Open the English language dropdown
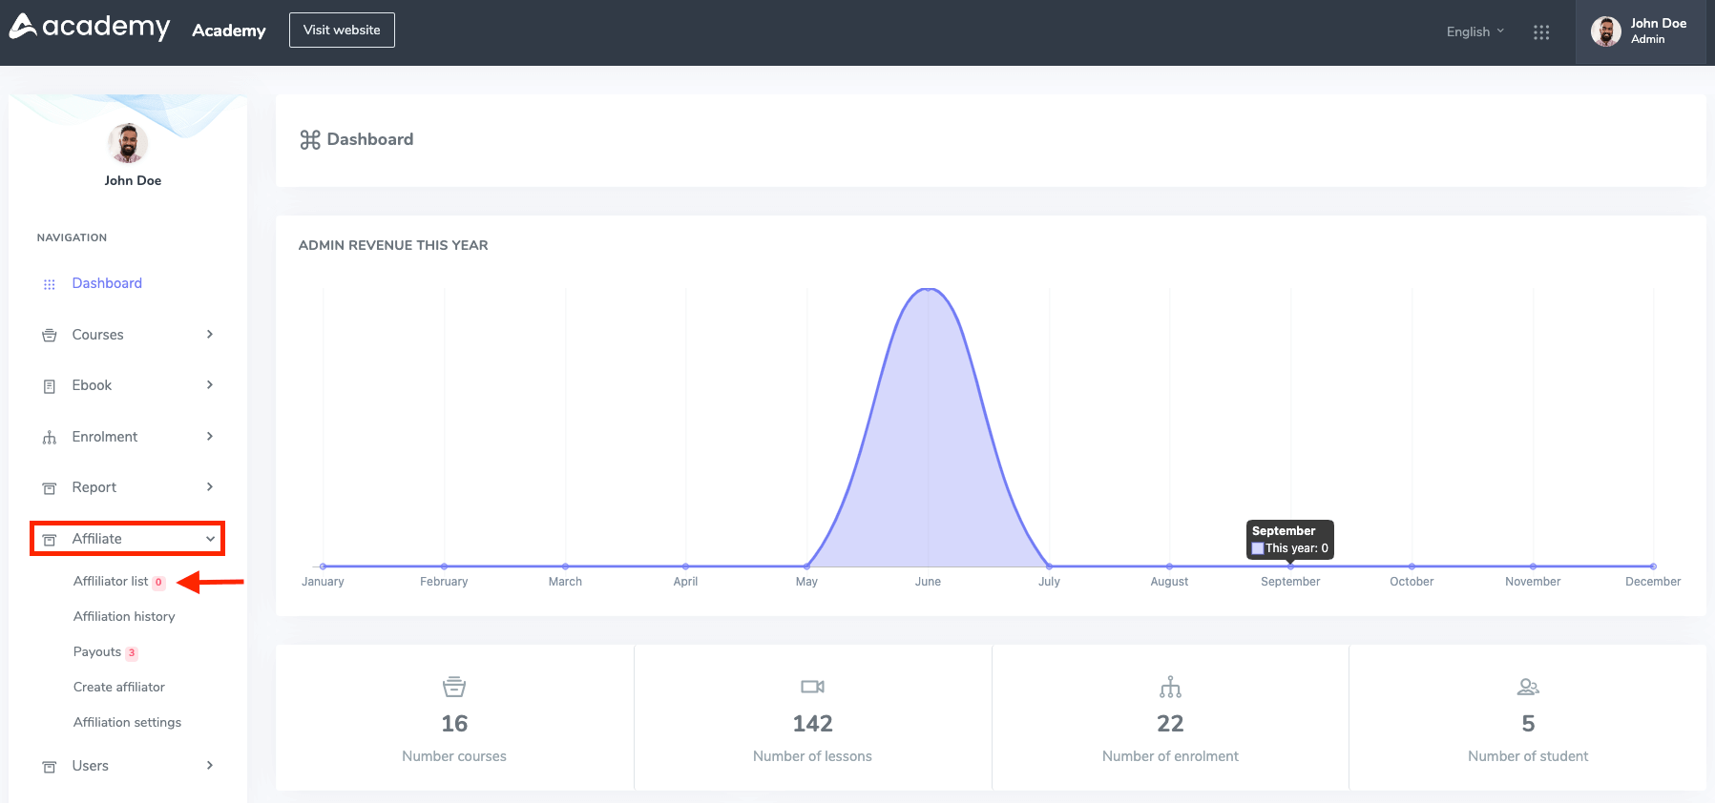 (1474, 31)
